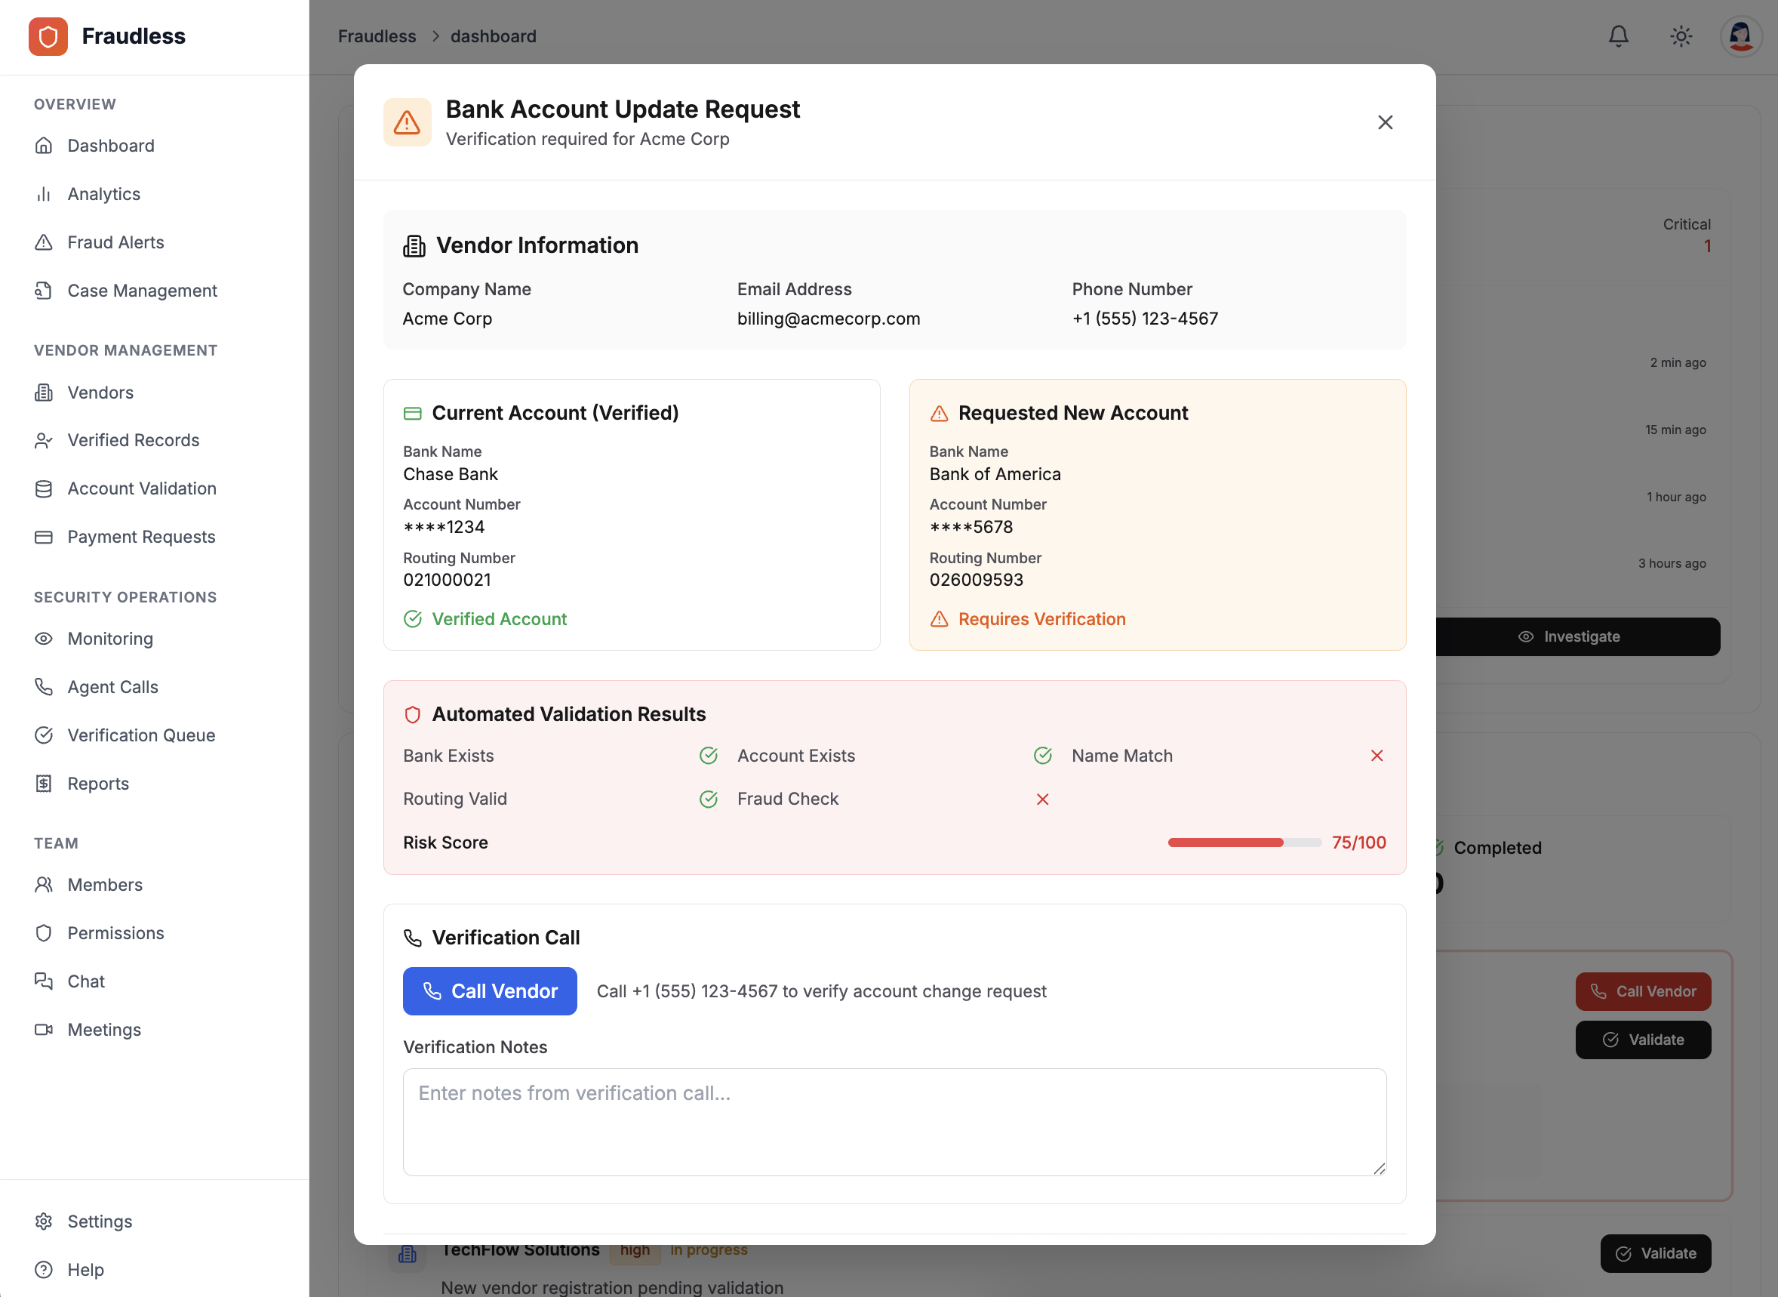Open Verification Queue in the sidebar
The width and height of the screenshot is (1778, 1297).
140,735
